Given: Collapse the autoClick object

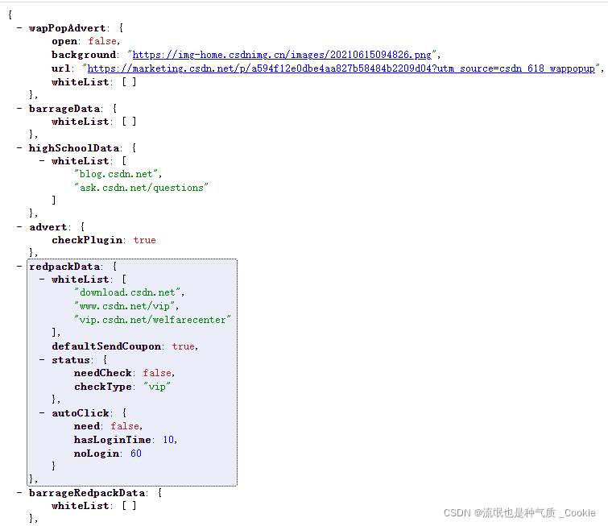Looking at the screenshot, I should (x=42, y=412).
